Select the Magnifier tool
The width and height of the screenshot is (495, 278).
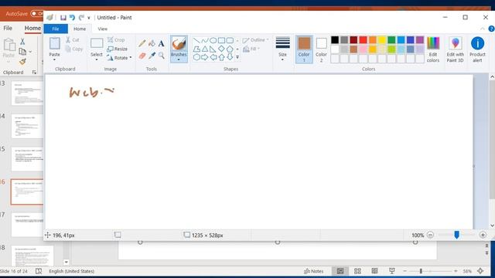click(x=162, y=56)
